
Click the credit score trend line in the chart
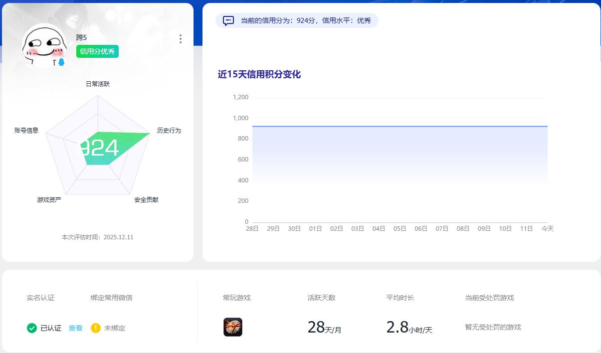[399, 126]
